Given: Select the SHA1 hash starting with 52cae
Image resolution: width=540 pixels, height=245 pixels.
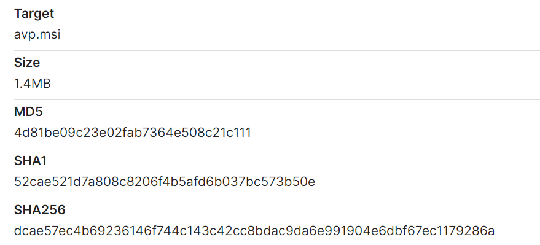Looking at the screenshot, I should [165, 182].
